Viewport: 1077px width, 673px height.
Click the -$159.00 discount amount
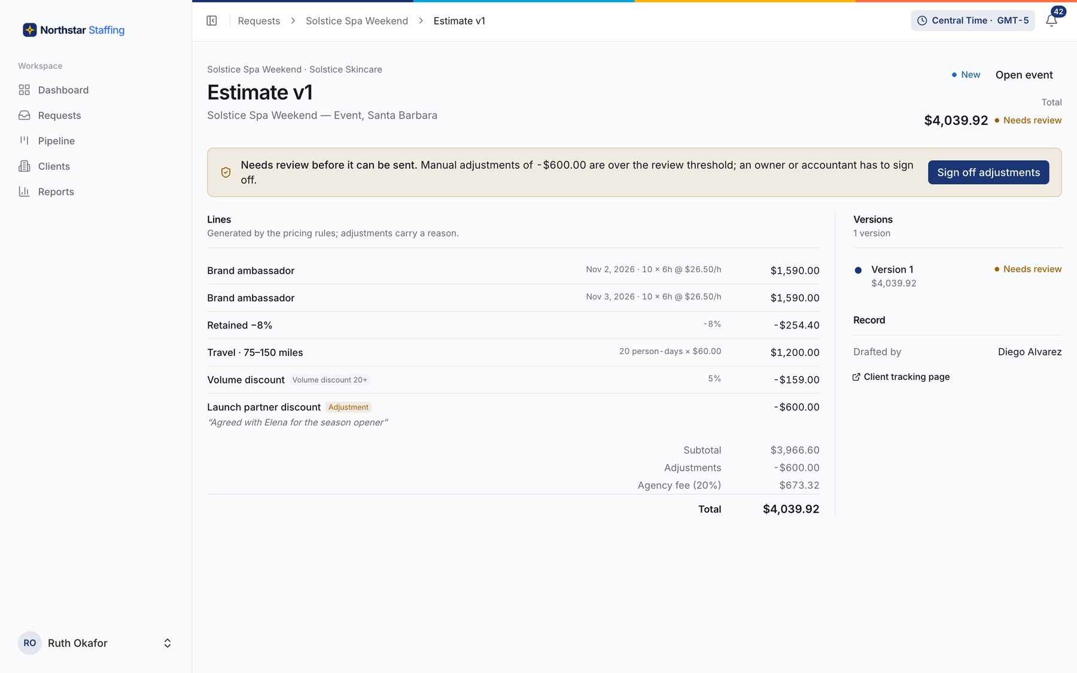[x=796, y=380]
